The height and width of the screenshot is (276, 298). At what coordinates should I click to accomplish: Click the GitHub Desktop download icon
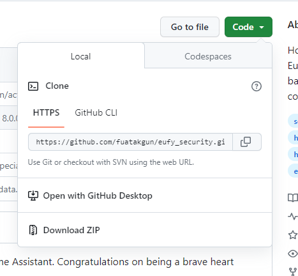pyautogui.click(x=33, y=195)
